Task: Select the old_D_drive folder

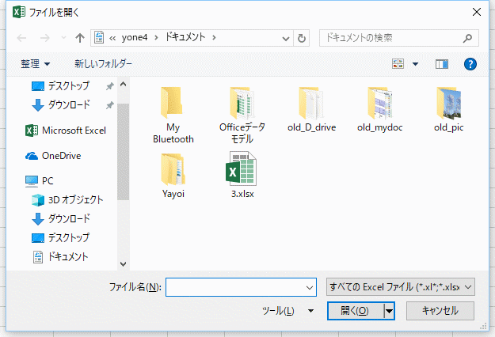Action: [311, 109]
